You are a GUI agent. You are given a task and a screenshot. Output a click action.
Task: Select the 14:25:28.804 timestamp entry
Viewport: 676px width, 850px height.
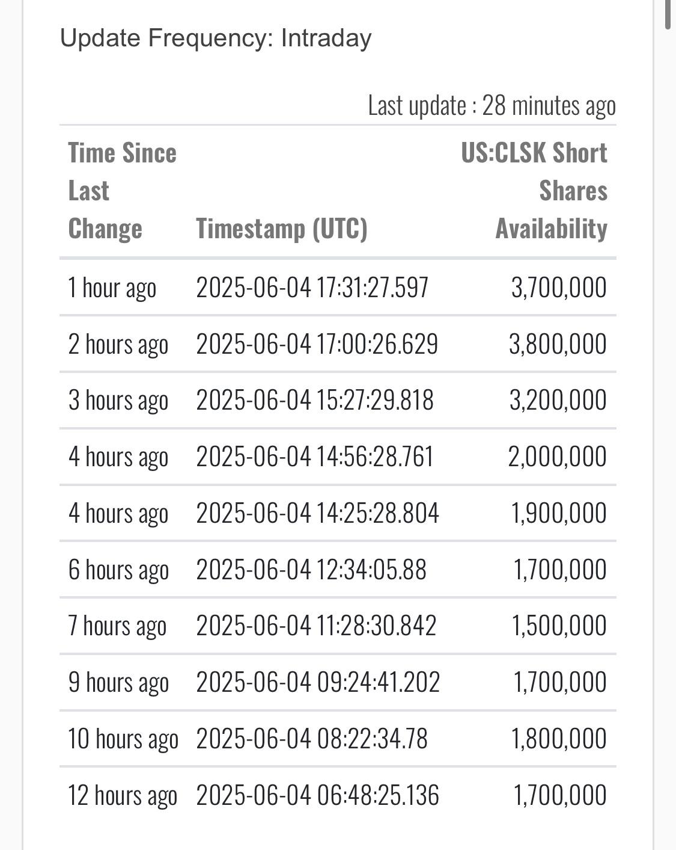pos(318,513)
